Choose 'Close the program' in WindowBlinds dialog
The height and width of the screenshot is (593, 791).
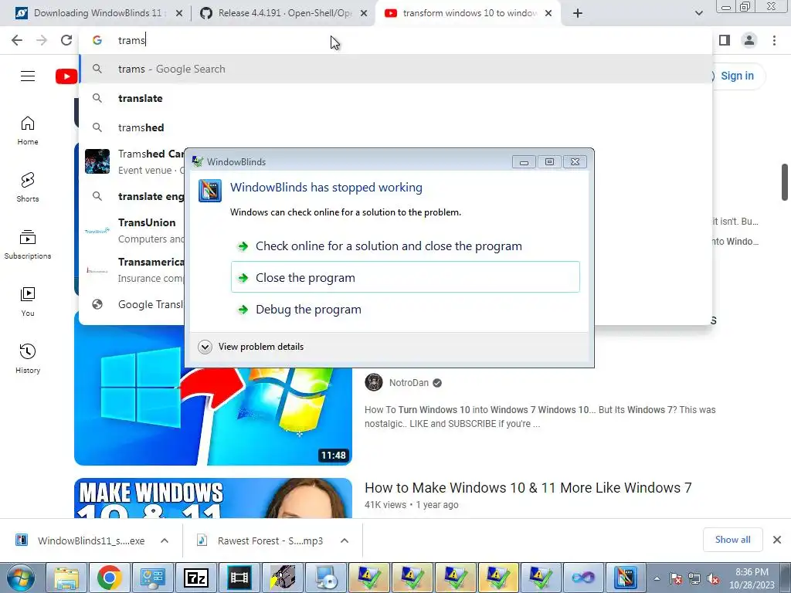405,277
